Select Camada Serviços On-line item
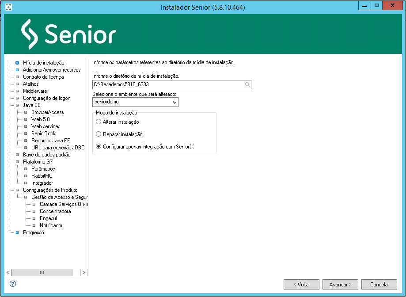 pyautogui.click(x=64, y=204)
